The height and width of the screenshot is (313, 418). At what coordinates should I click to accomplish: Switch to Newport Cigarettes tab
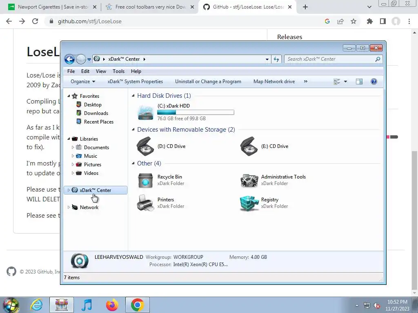[x=52, y=7]
